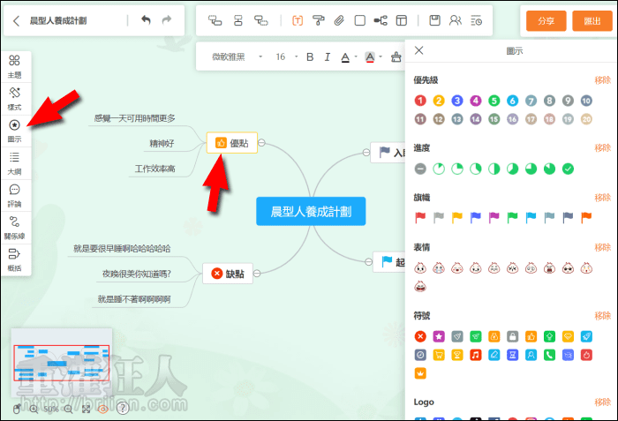
Task: Select the red X symbol icon
Action: [421, 336]
